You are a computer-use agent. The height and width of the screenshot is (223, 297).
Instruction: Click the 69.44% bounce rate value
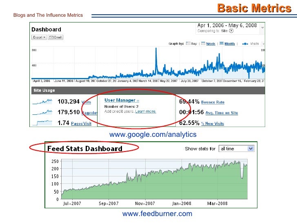coord(189,102)
